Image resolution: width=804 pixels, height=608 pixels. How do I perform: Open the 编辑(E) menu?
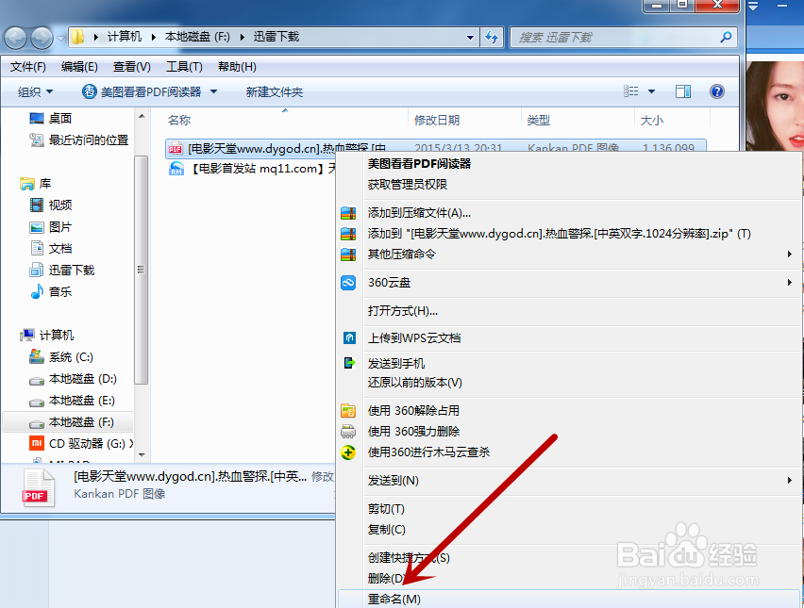tap(79, 67)
